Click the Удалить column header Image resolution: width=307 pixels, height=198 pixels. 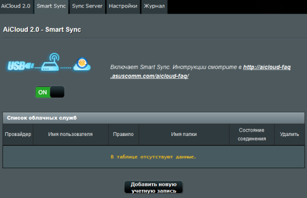tap(290, 134)
